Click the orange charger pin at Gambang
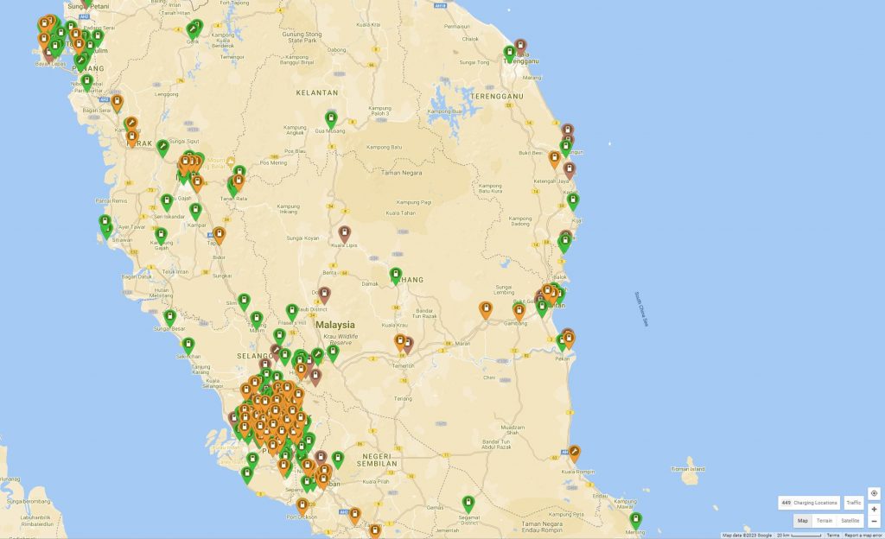The height and width of the screenshot is (539, 885). click(x=519, y=309)
